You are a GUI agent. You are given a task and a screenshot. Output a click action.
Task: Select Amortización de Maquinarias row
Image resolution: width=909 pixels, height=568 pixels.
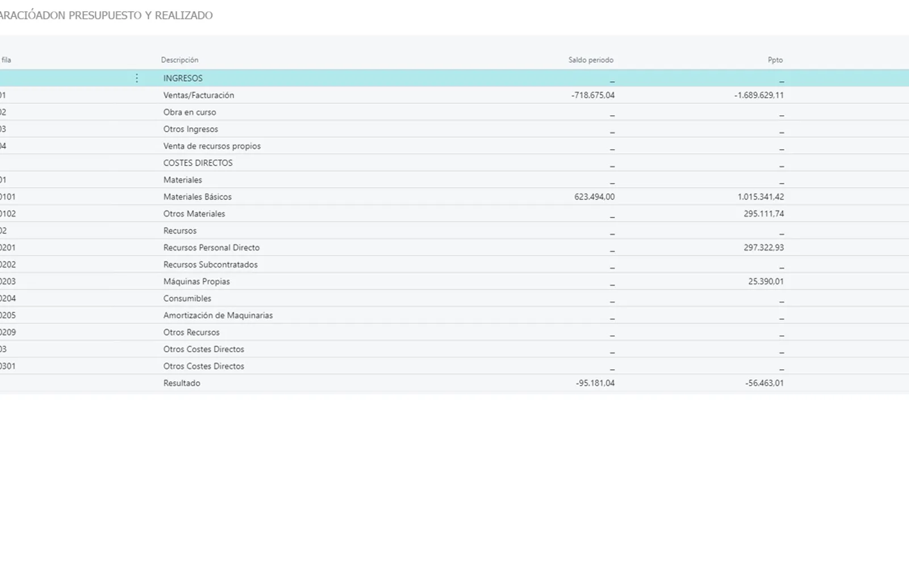click(218, 316)
